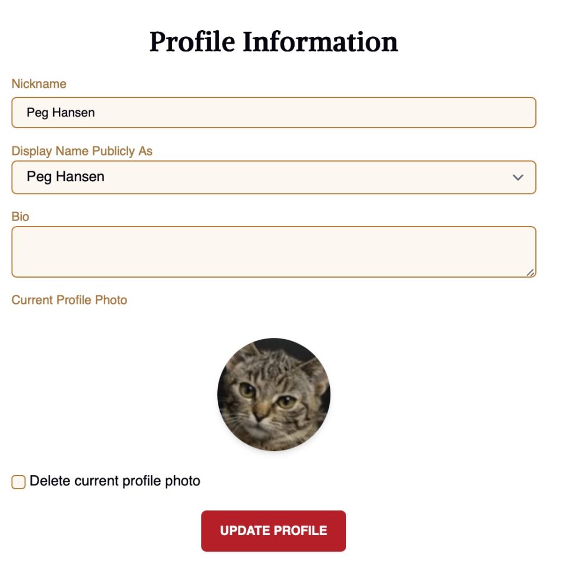This screenshot has width=564, height=573.
Task: Open the Display Name Publicly As dropdown
Action: 273,177
